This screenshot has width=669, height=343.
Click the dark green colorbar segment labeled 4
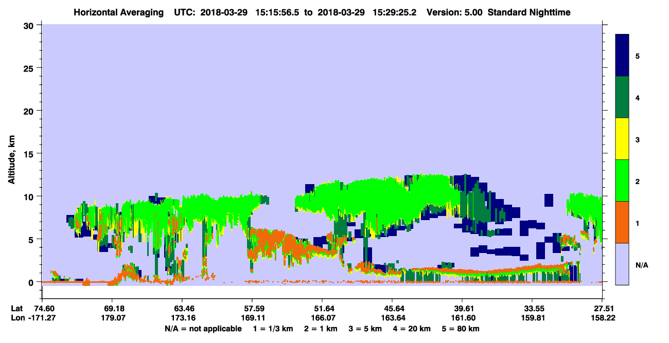622,97
